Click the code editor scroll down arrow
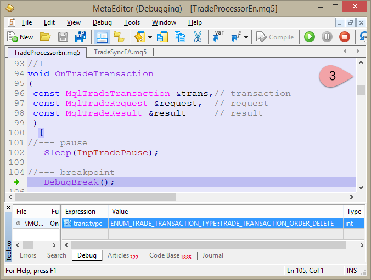 (361, 188)
